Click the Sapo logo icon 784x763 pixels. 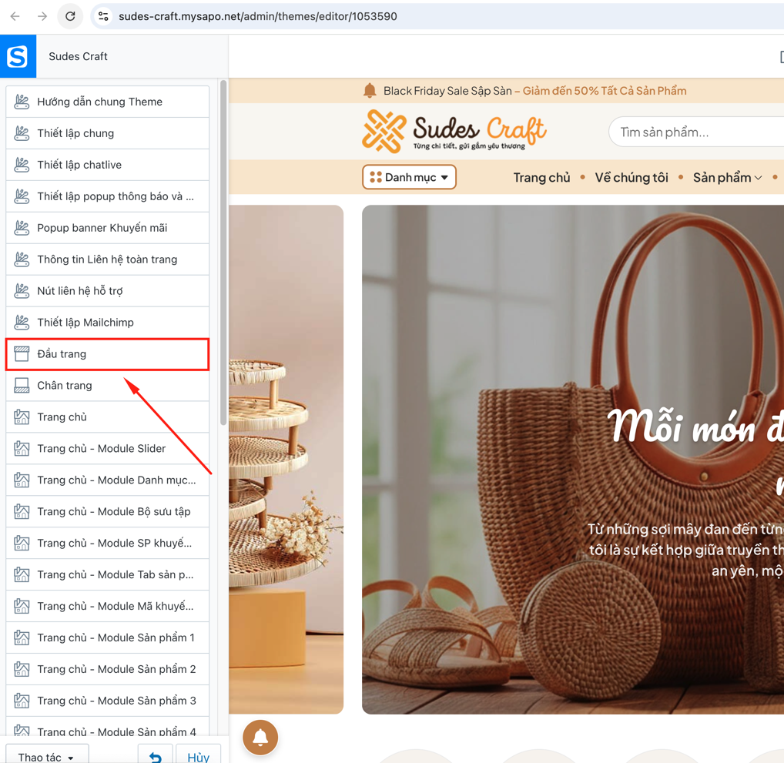(18, 56)
